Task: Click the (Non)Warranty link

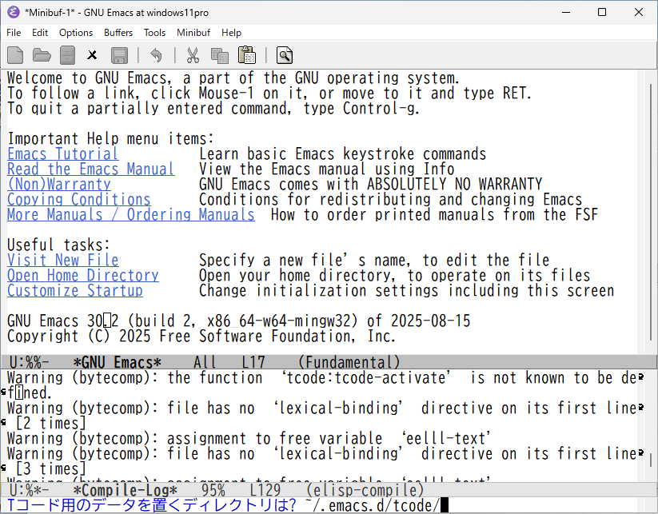Action: [59, 184]
